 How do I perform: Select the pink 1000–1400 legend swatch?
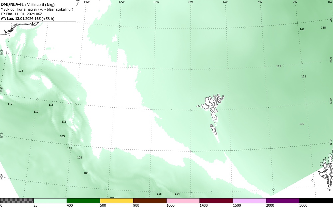click(183, 201)
